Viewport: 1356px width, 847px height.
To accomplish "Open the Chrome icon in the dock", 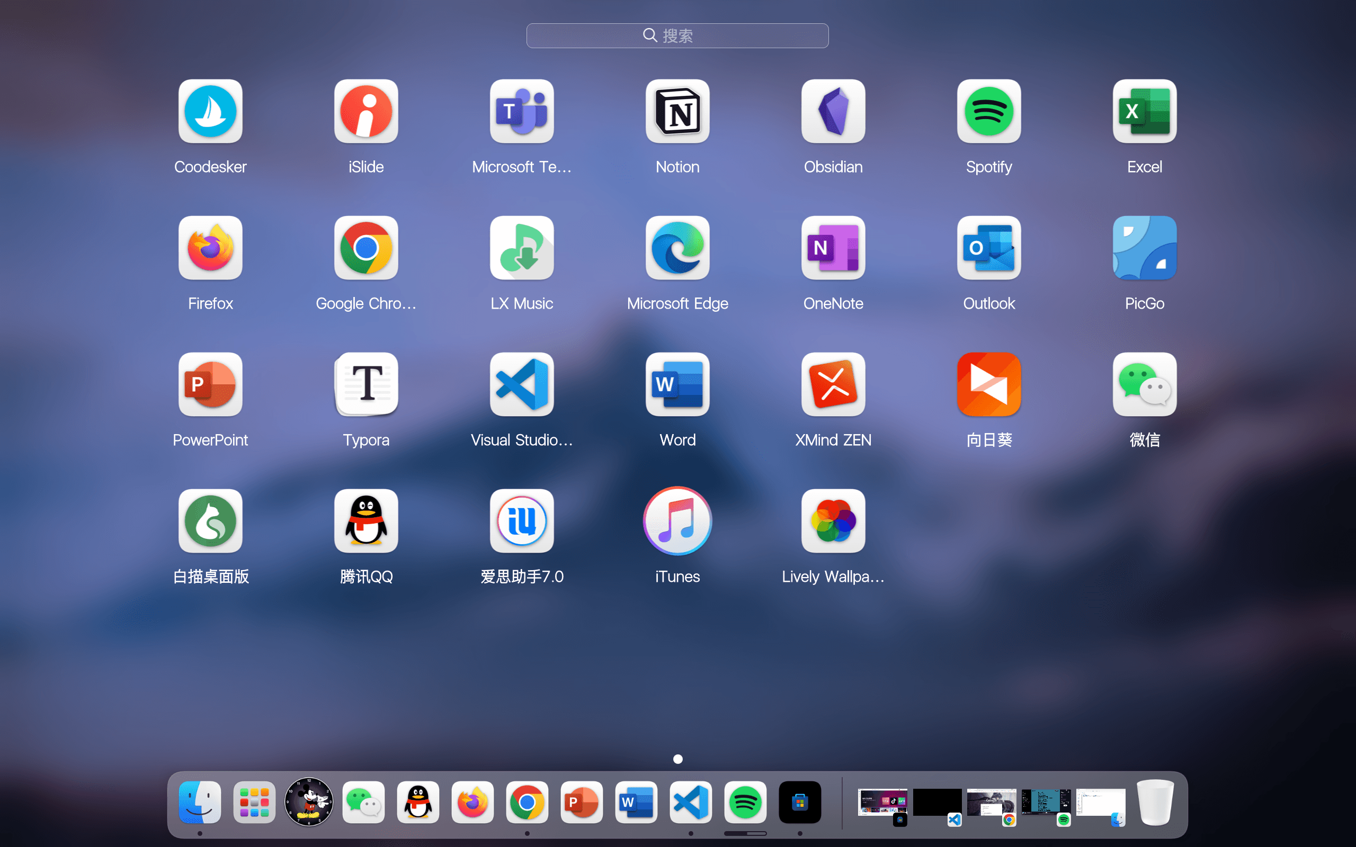I will tap(527, 802).
